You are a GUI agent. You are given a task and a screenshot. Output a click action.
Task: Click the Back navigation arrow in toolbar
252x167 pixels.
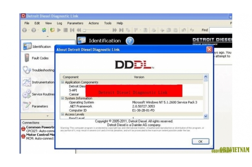click(x=24, y=30)
